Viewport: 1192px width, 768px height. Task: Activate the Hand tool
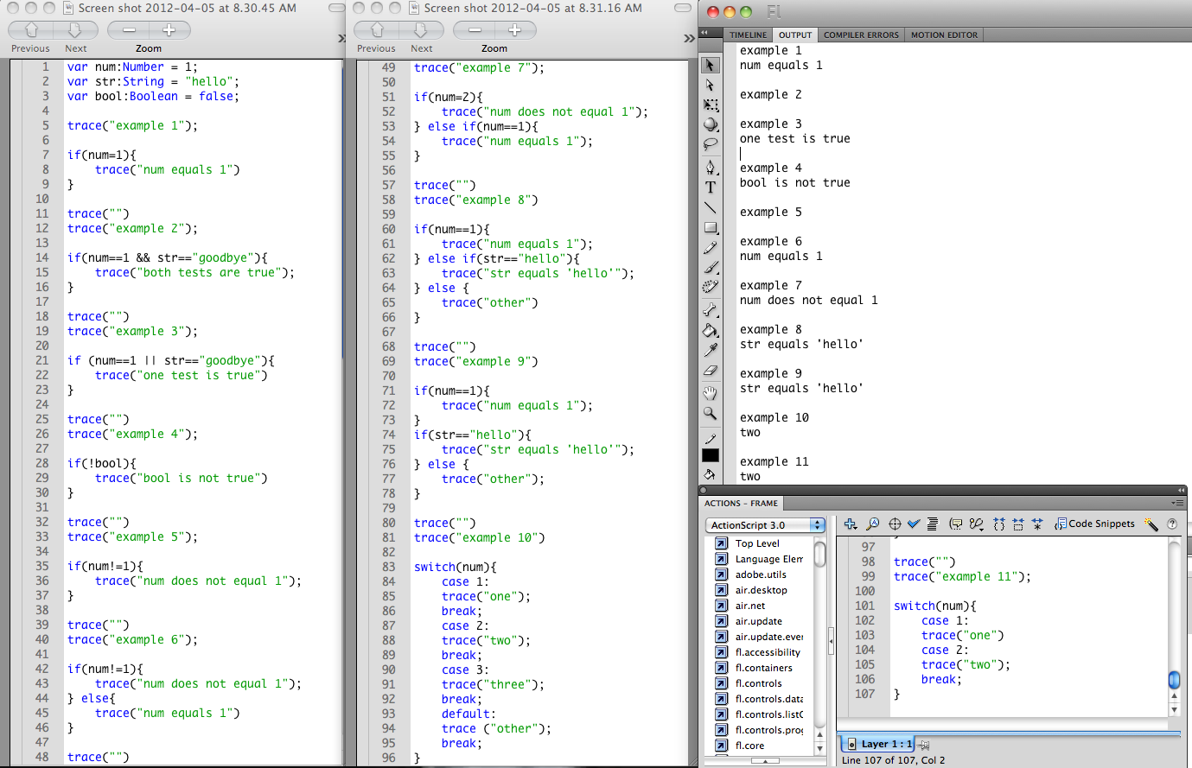[710, 393]
